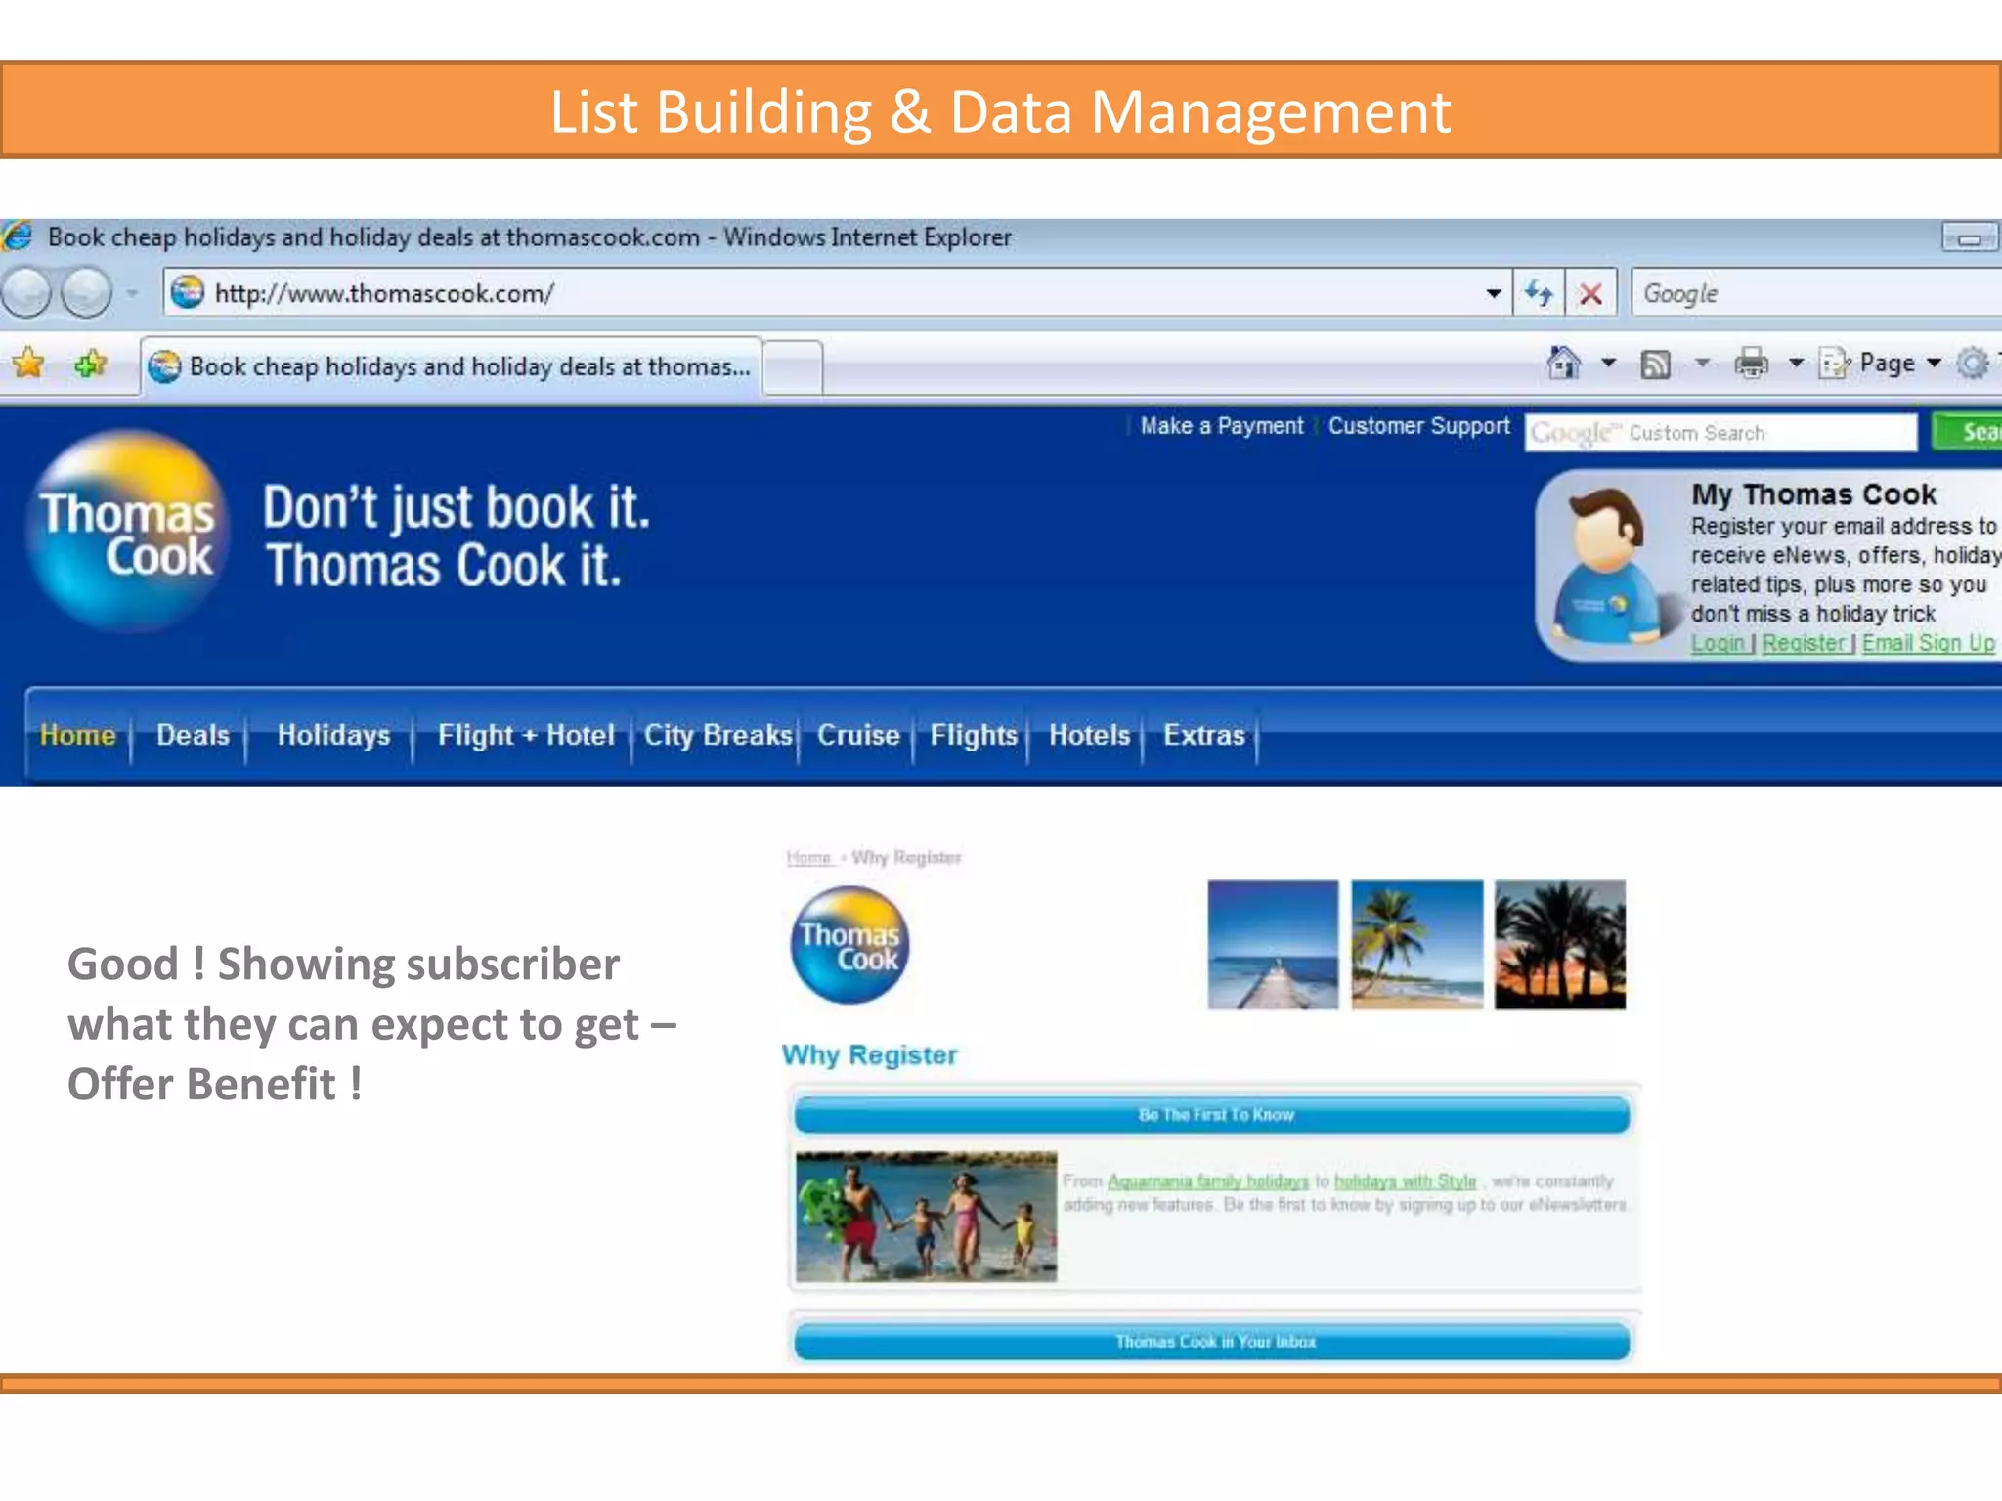Expand the Print options dropdown arrow

pyautogui.click(x=1796, y=364)
